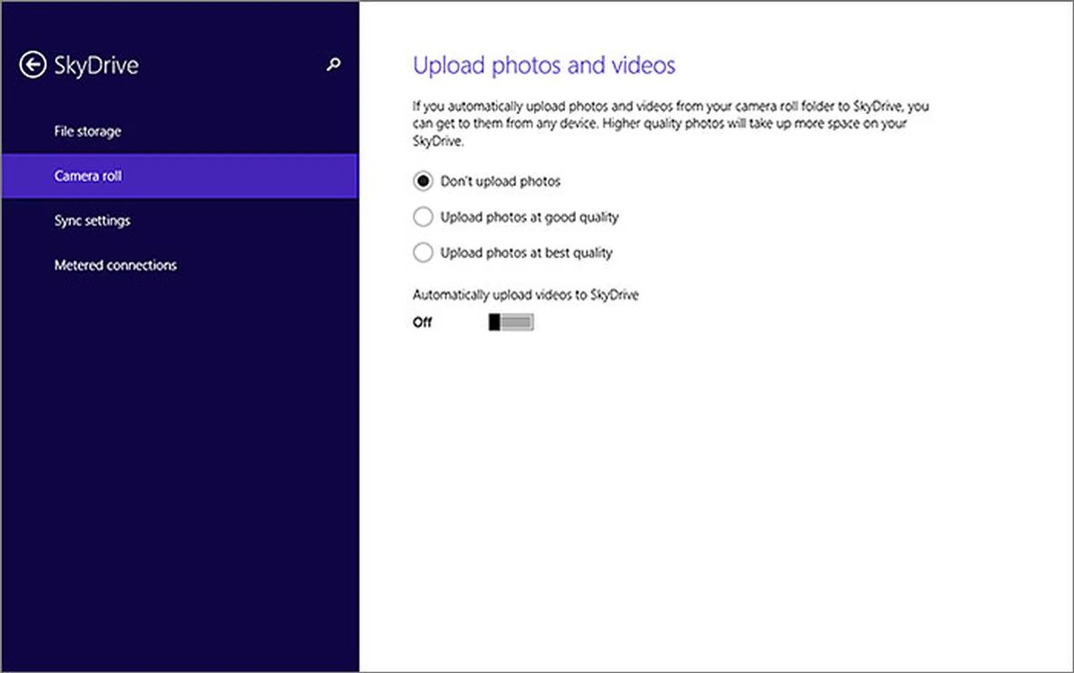Click the back arrow next to SkyDrive
The image size is (1074, 673).
[32, 65]
